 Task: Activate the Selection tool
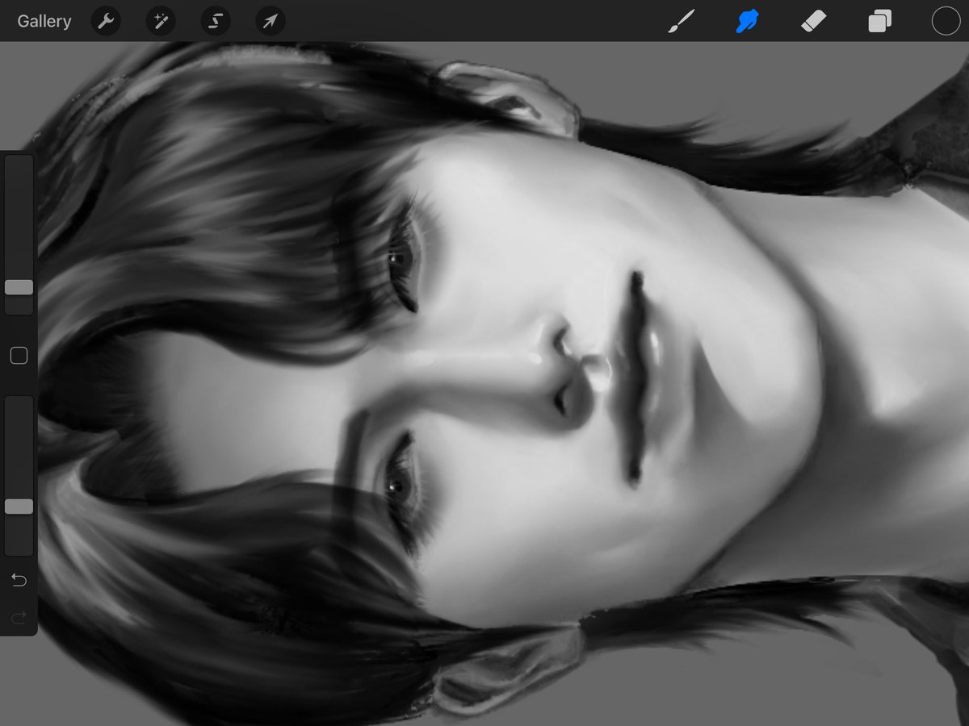pyautogui.click(x=216, y=22)
